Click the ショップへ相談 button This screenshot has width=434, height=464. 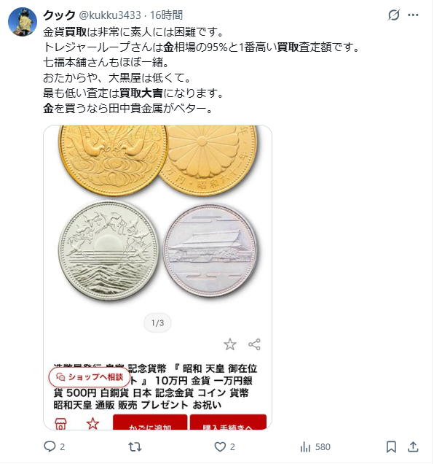[90, 377]
